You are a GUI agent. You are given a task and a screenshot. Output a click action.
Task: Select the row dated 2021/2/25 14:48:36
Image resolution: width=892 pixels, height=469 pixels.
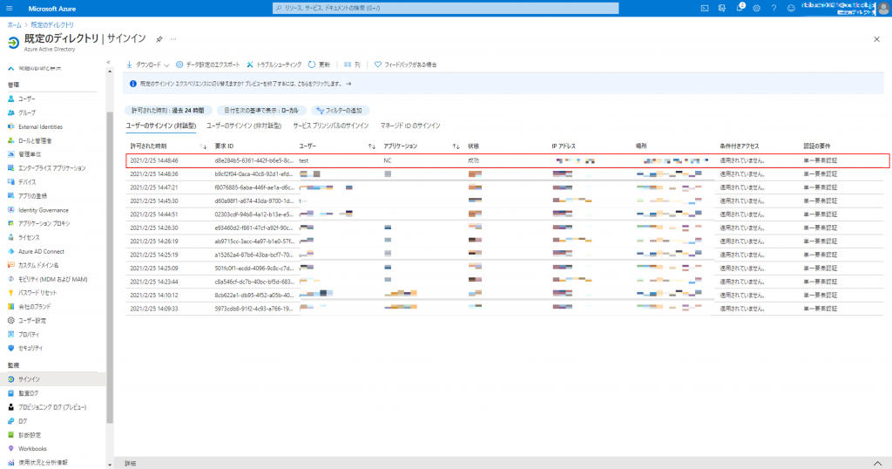pyautogui.click(x=504, y=174)
